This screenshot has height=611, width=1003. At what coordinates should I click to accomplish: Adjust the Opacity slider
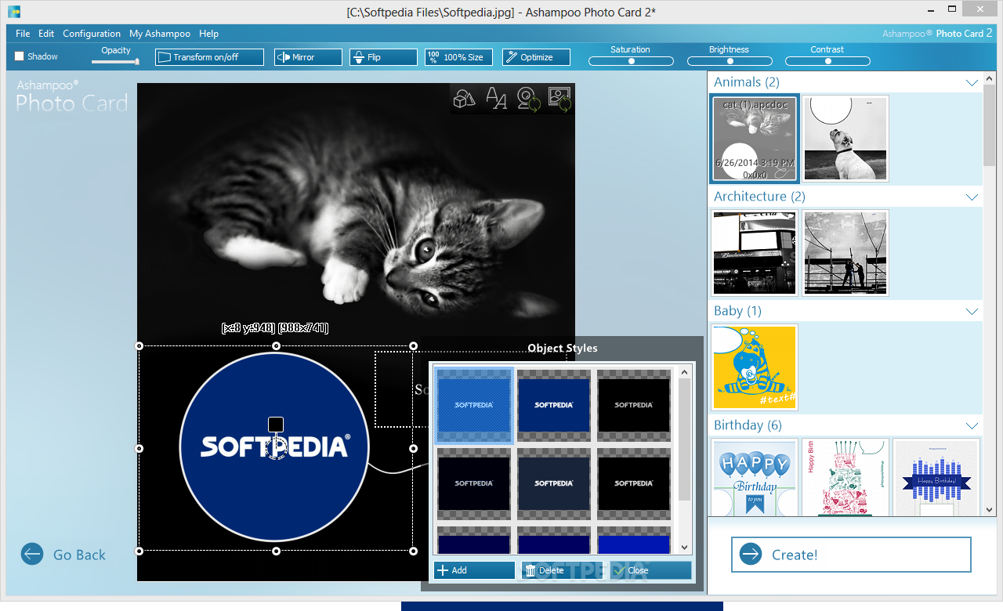pyautogui.click(x=115, y=61)
